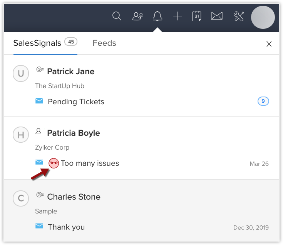283x245 pixels.
Task: Open the setup tools icon
Action: coord(239,16)
